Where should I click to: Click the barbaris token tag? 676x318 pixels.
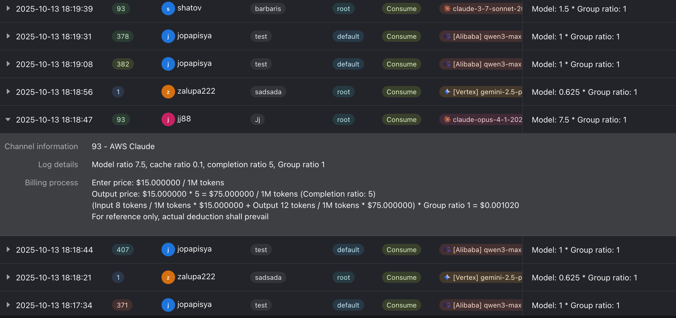(268, 9)
